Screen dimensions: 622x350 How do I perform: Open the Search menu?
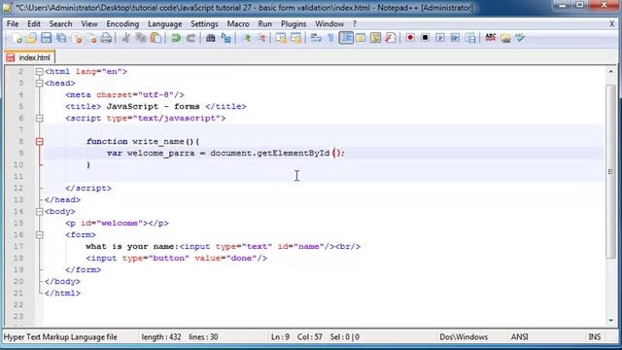60,23
